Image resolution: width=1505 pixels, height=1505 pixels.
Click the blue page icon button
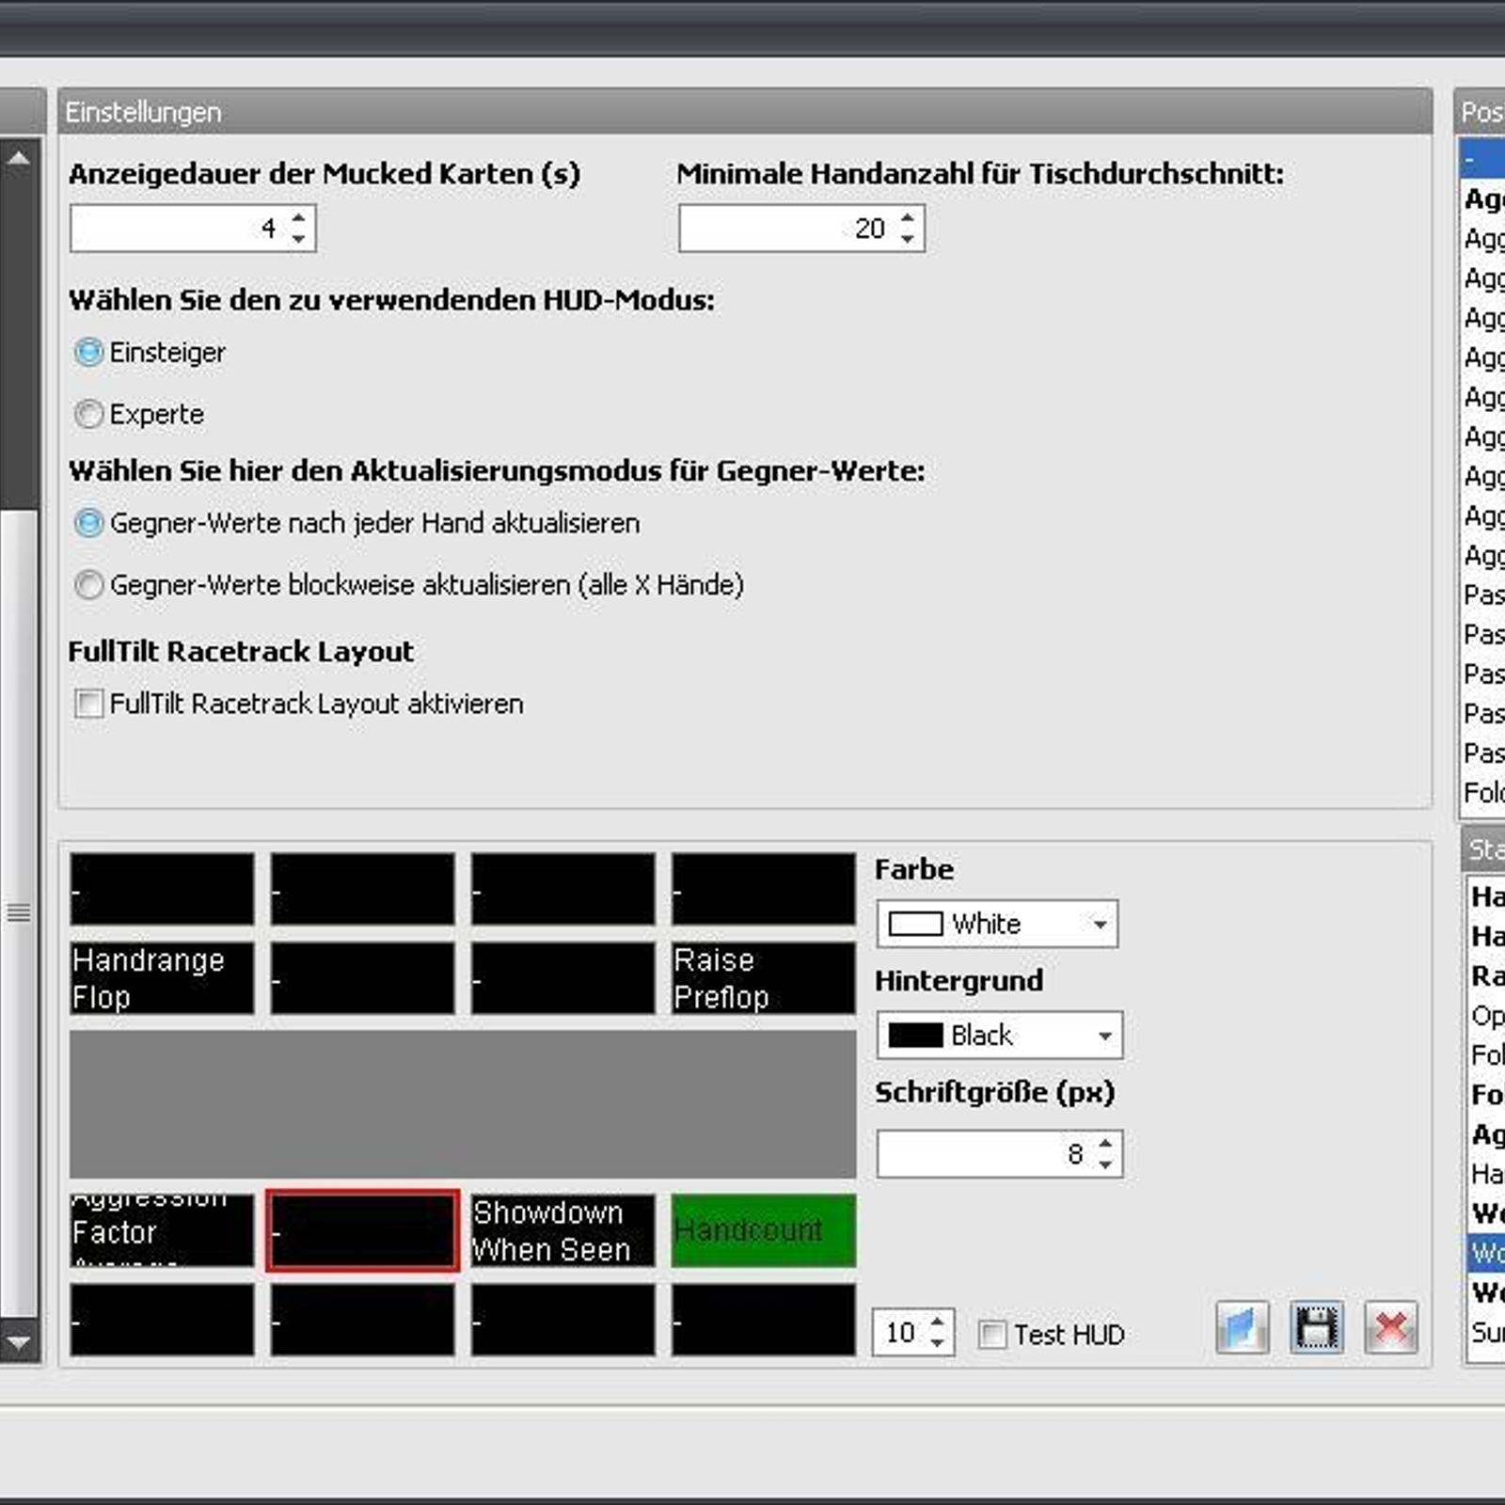point(1242,1327)
